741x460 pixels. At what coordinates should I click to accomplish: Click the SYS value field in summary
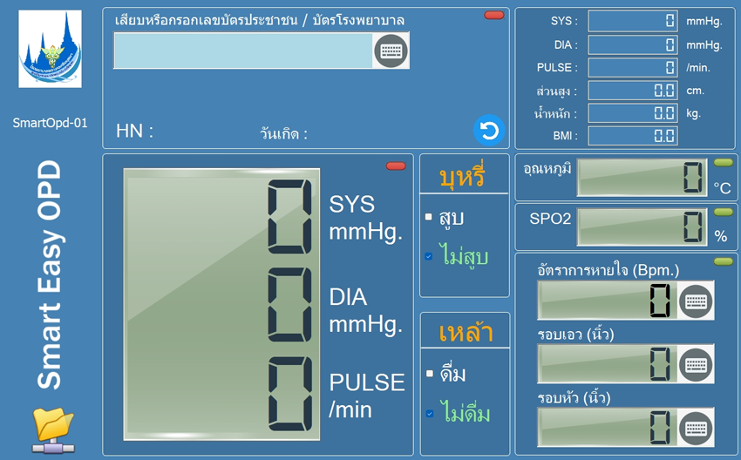pyautogui.click(x=632, y=21)
